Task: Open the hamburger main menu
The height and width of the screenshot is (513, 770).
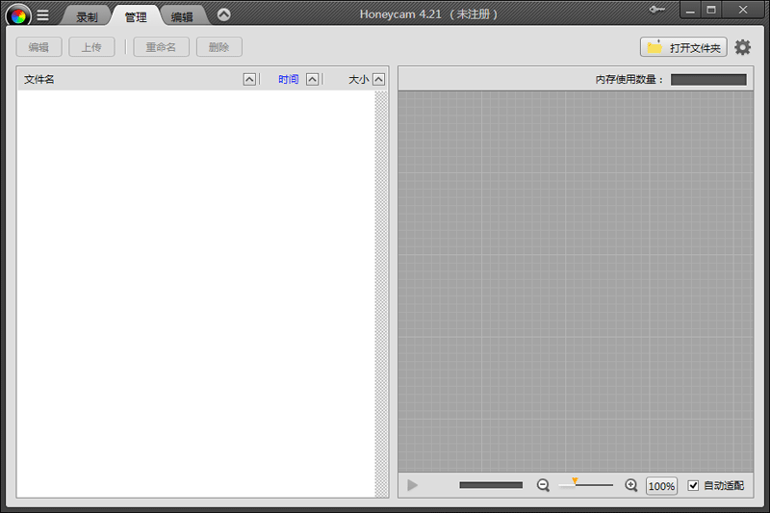Action: 43,15
